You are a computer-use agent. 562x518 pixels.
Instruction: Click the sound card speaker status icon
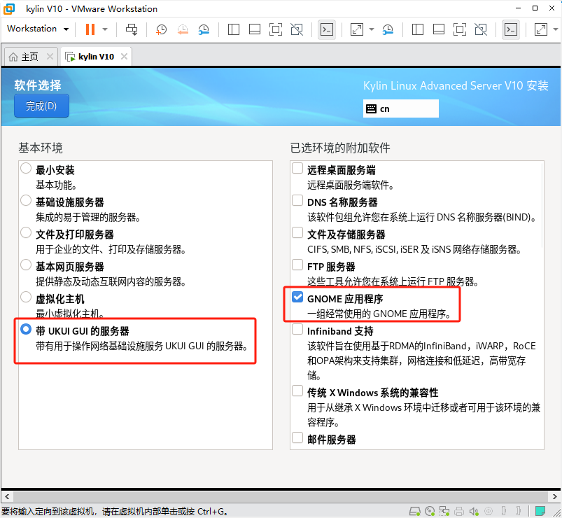(474, 511)
